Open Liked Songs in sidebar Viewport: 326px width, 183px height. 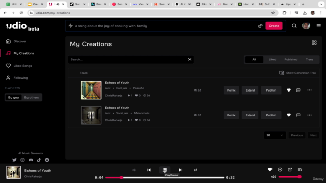(x=19, y=66)
